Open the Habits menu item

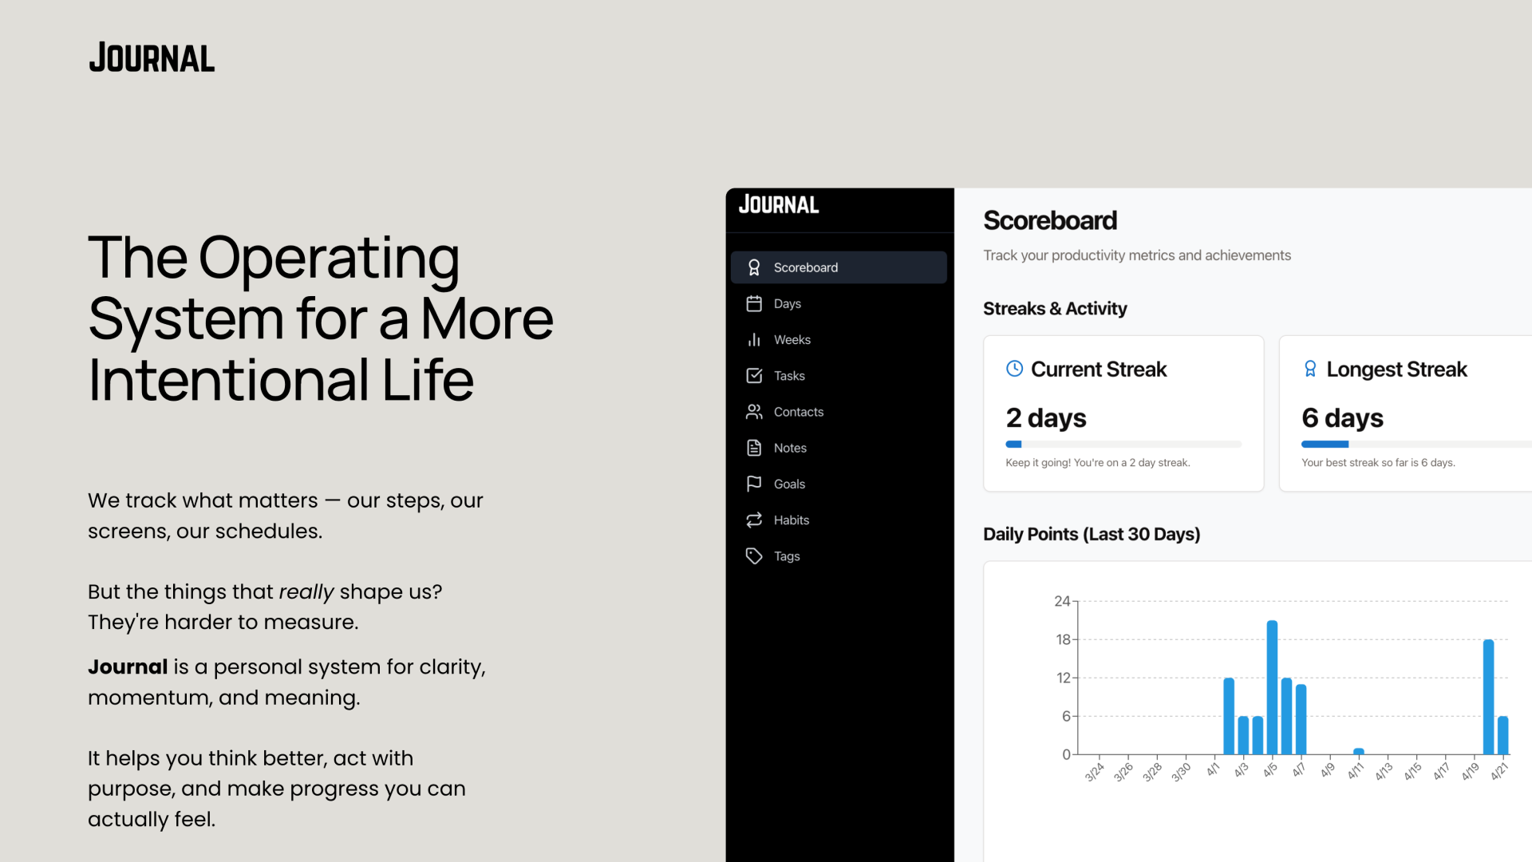[x=839, y=520]
